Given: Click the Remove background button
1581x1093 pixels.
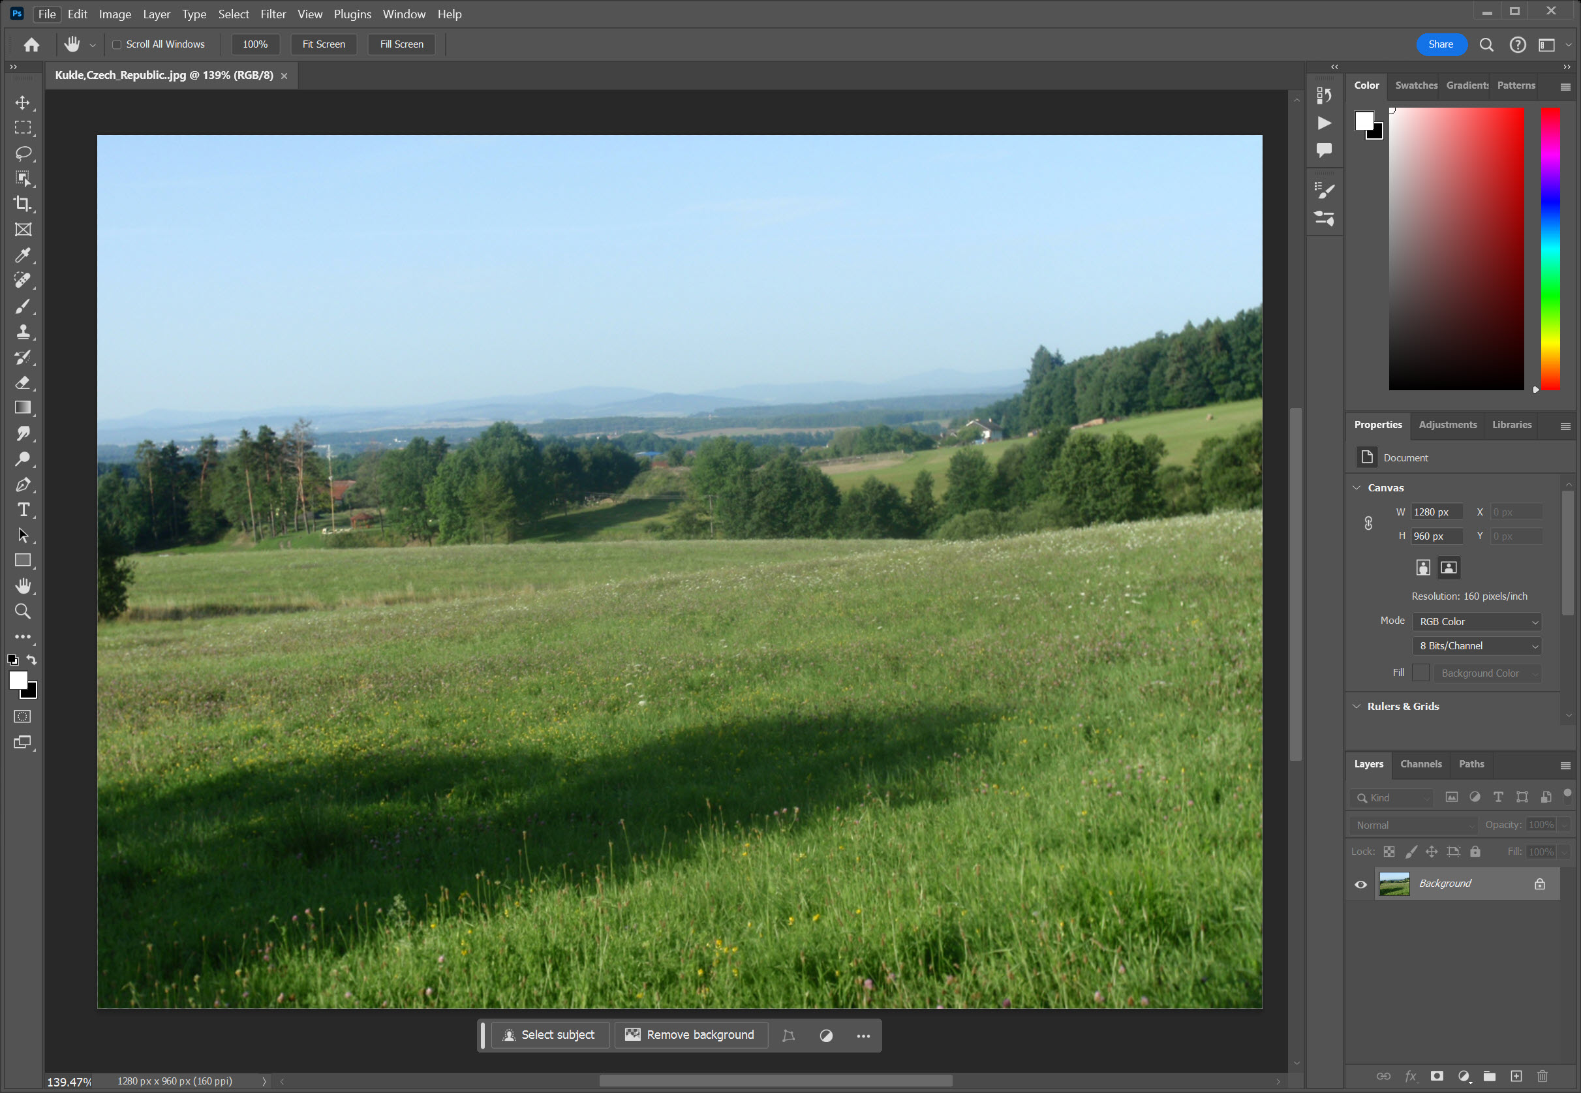Looking at the screenshot, I should [691, 1035].
